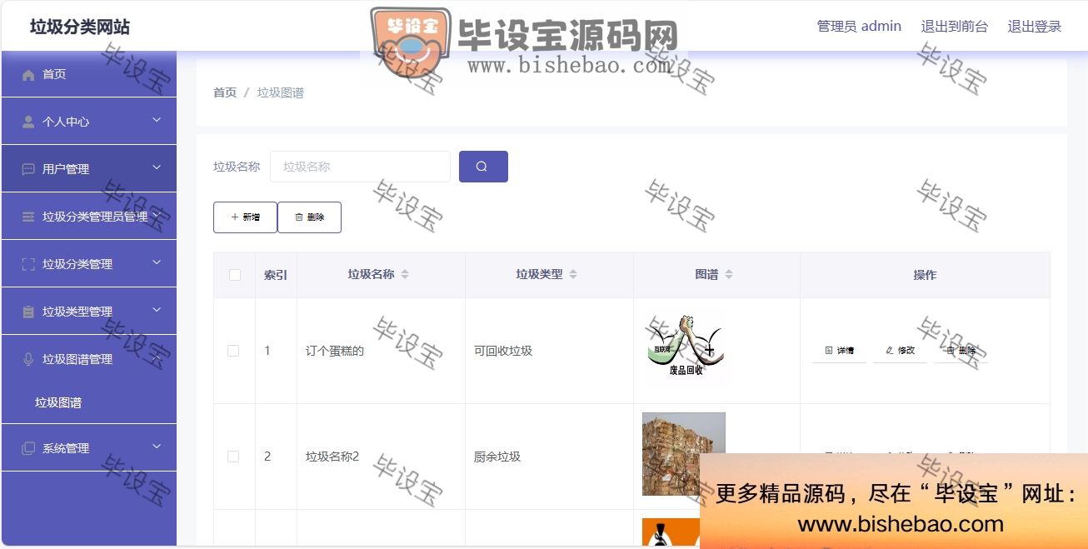Open the 废品回收 image thumbnail in row 1
This screenshot has width=1088, height=549.
pyautogui.click(x=684, y=347)
